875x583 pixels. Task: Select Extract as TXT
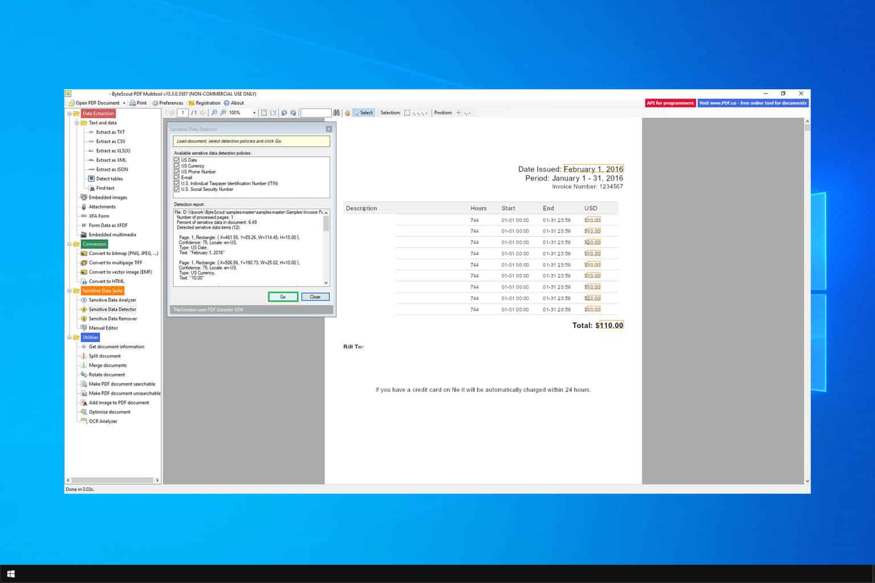pos(110,132)
